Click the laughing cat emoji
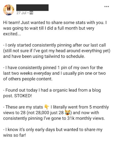 tap(67, 113)
